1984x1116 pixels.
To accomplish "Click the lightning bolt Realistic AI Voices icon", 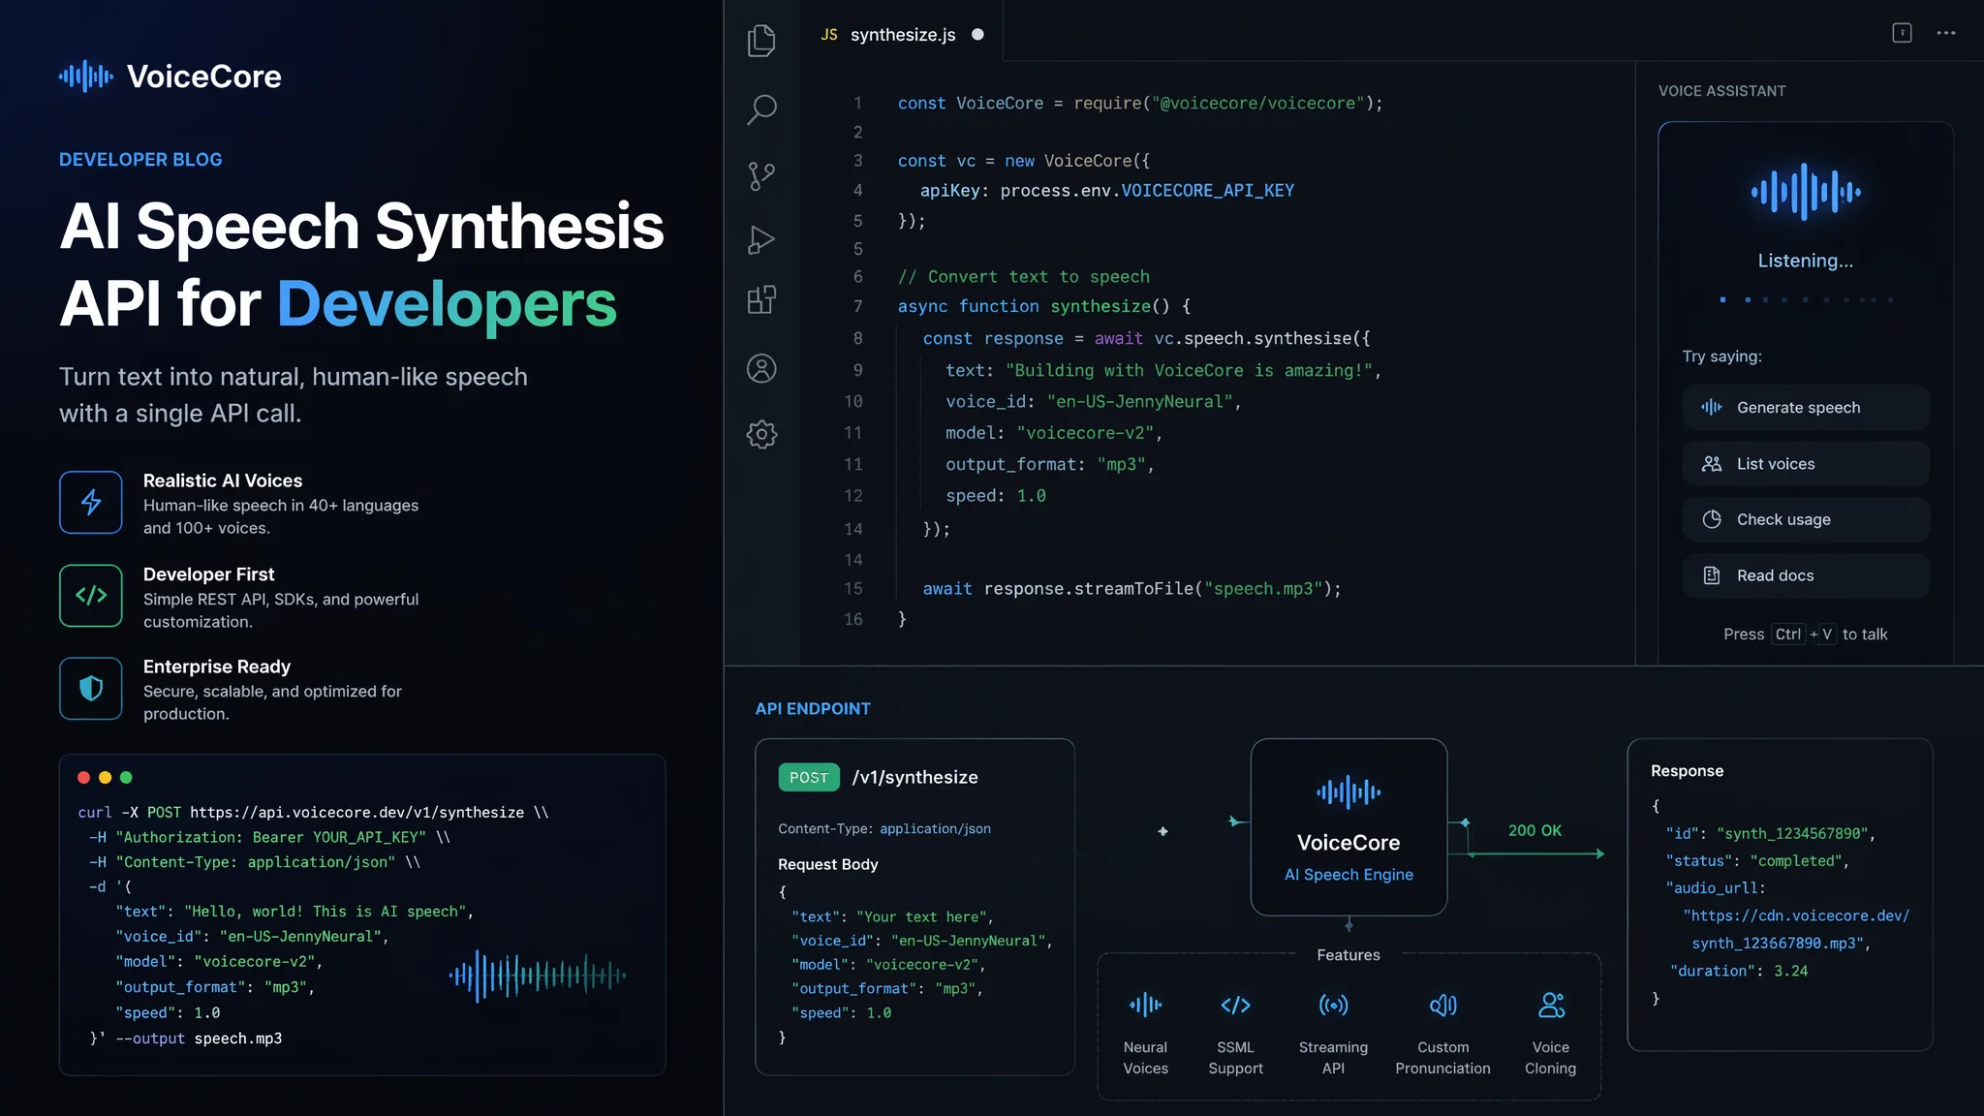I will click(91, 502).
